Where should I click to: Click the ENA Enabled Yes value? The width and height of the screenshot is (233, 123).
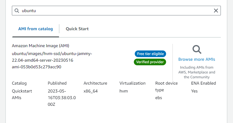(195, 91)
